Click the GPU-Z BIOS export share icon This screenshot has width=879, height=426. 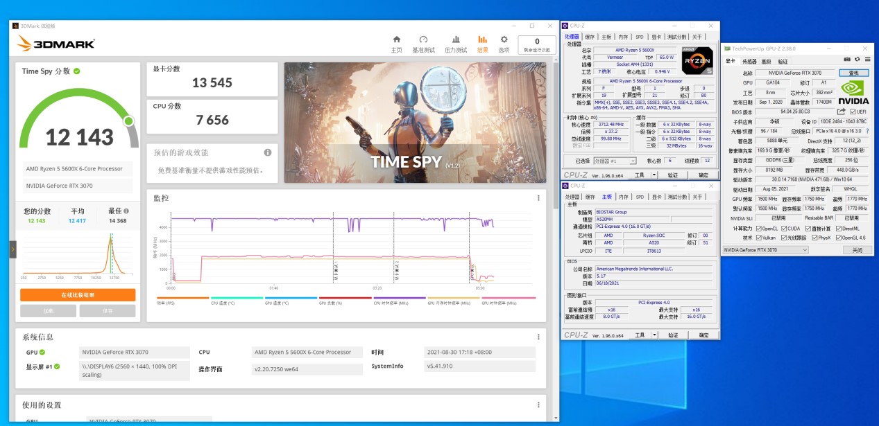click(842, 112)
